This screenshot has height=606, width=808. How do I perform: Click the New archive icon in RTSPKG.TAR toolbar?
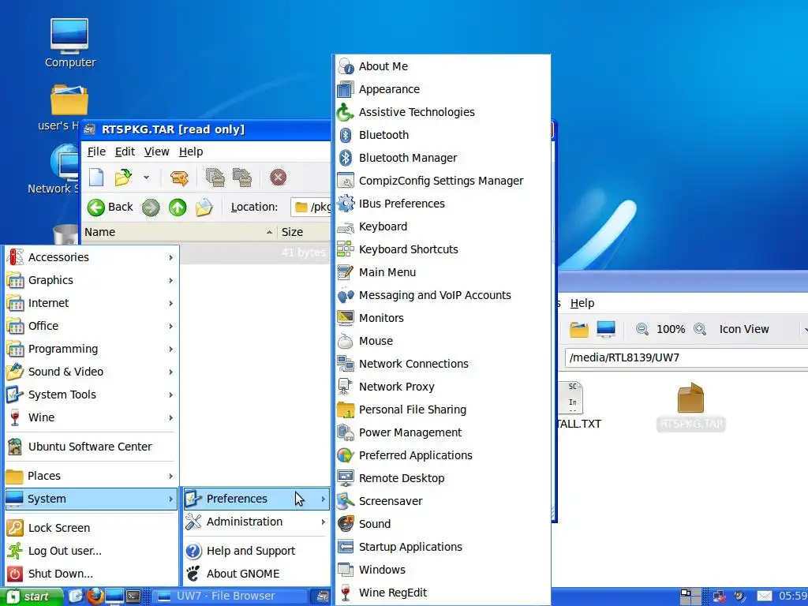[x=96, y=178]
